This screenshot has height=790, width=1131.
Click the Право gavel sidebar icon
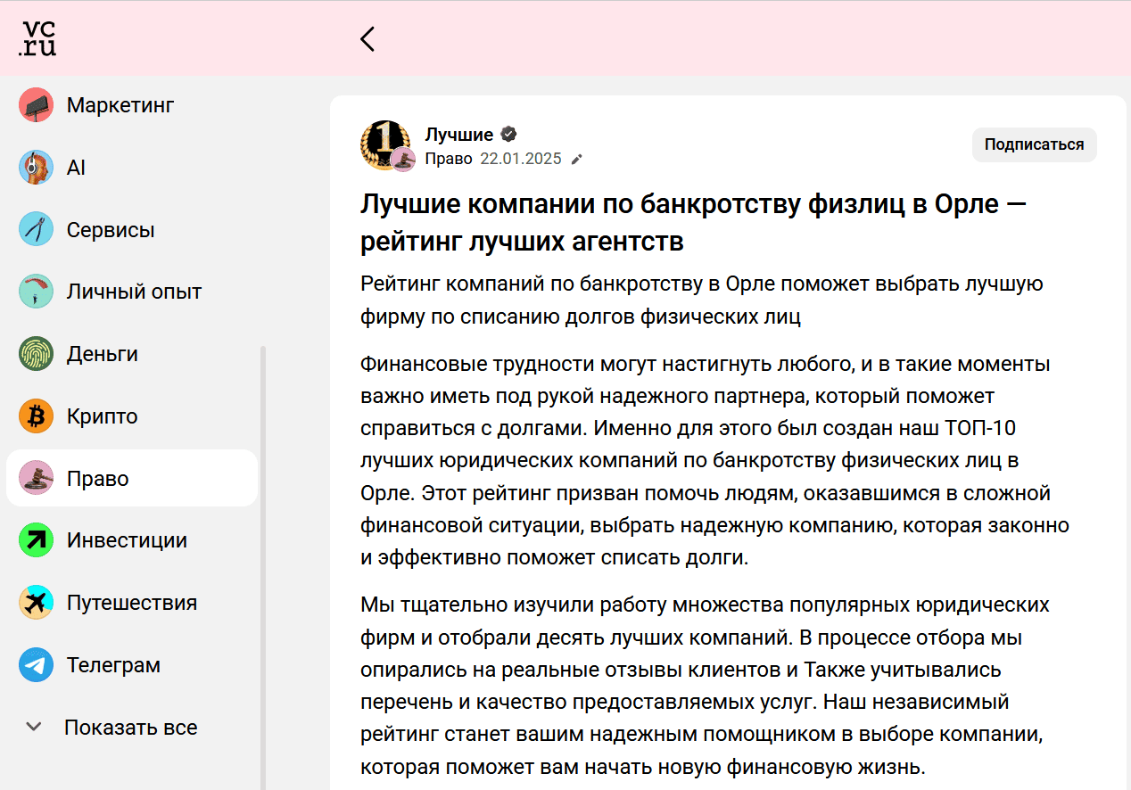[x=37, y=478]
